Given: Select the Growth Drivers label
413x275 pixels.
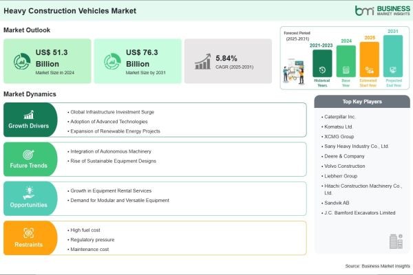Looking at the screenshot, I should tap(28, 126).
